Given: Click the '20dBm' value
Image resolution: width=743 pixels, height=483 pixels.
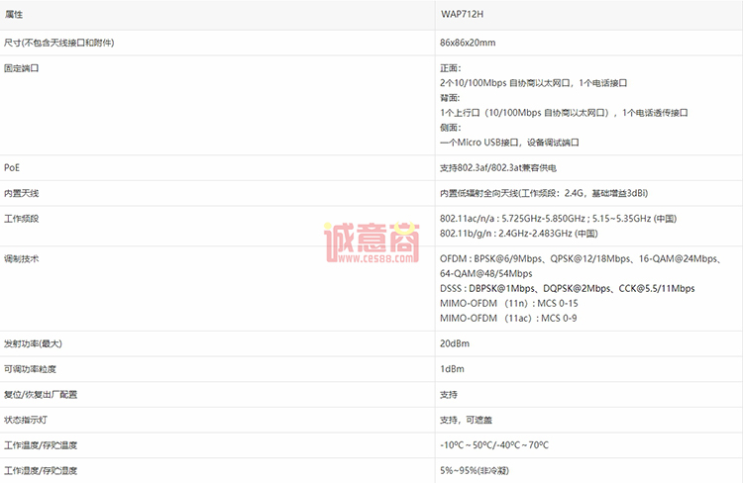Looking at the screenshot, I should pyautogui.click(x=455, y=343).
